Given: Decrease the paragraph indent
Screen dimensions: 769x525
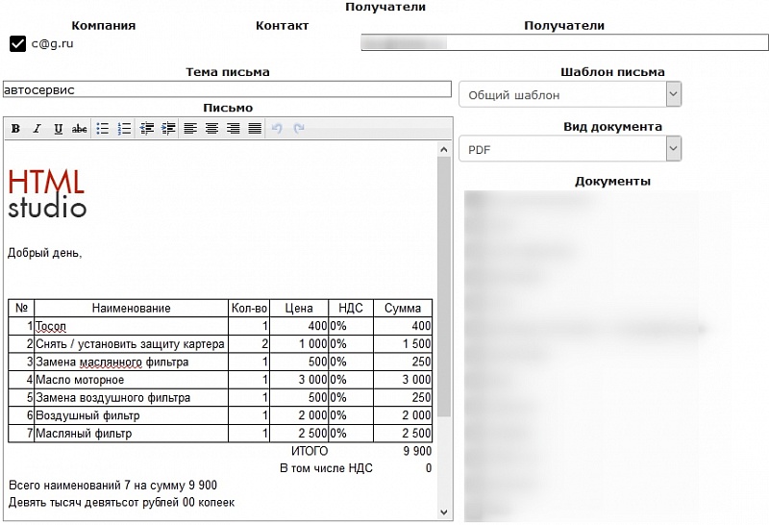Looking at the screenshot, I should [147, 129].
